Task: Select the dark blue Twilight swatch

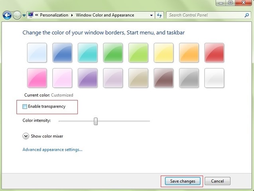Action: 62,53
